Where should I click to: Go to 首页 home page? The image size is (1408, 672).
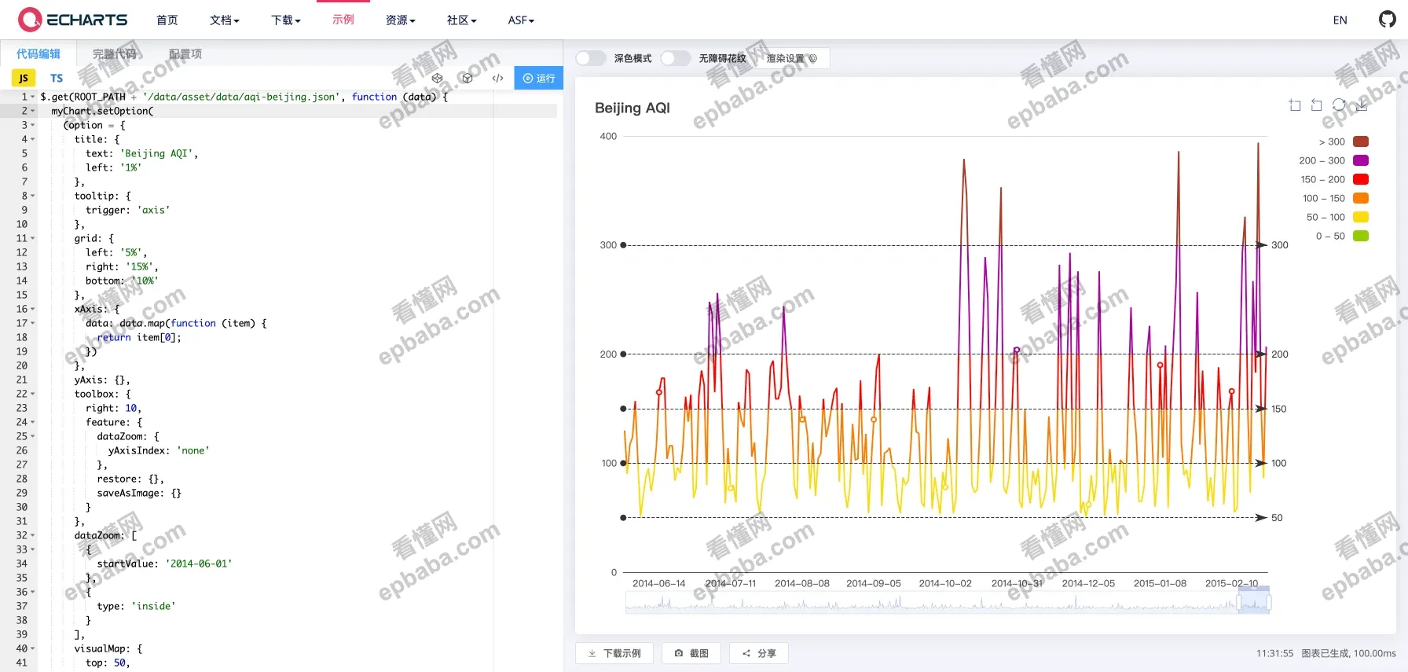[x=167, y=20]
